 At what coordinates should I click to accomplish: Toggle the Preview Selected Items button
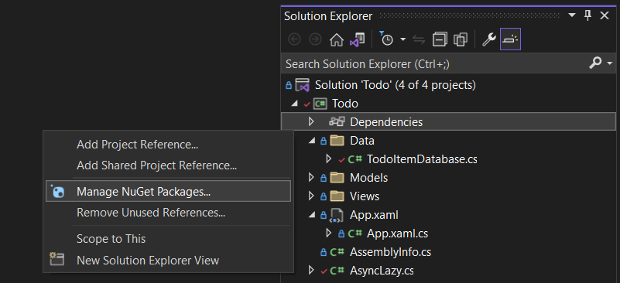click(x=510, y=39)
